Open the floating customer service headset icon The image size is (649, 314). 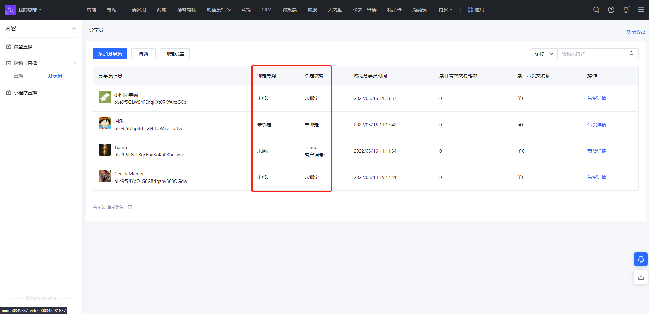point(641,259)
